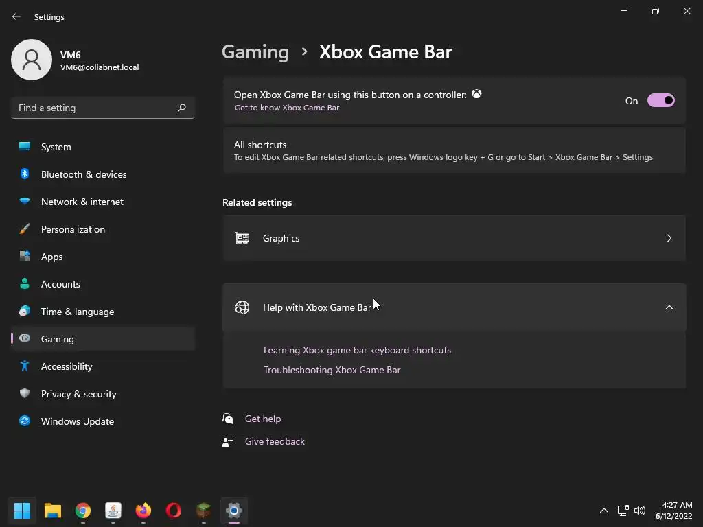The height and width of the screenshot is (527, 703).
Task: Open Bluetooth & devices page
Action: point(103,174)
